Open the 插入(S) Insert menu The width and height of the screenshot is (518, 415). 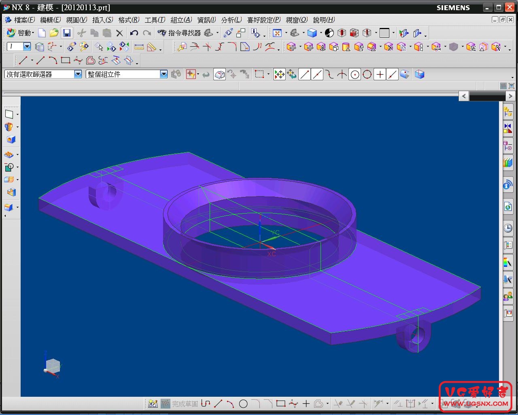[102, 20]
